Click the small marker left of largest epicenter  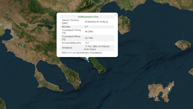click(85, 59)
